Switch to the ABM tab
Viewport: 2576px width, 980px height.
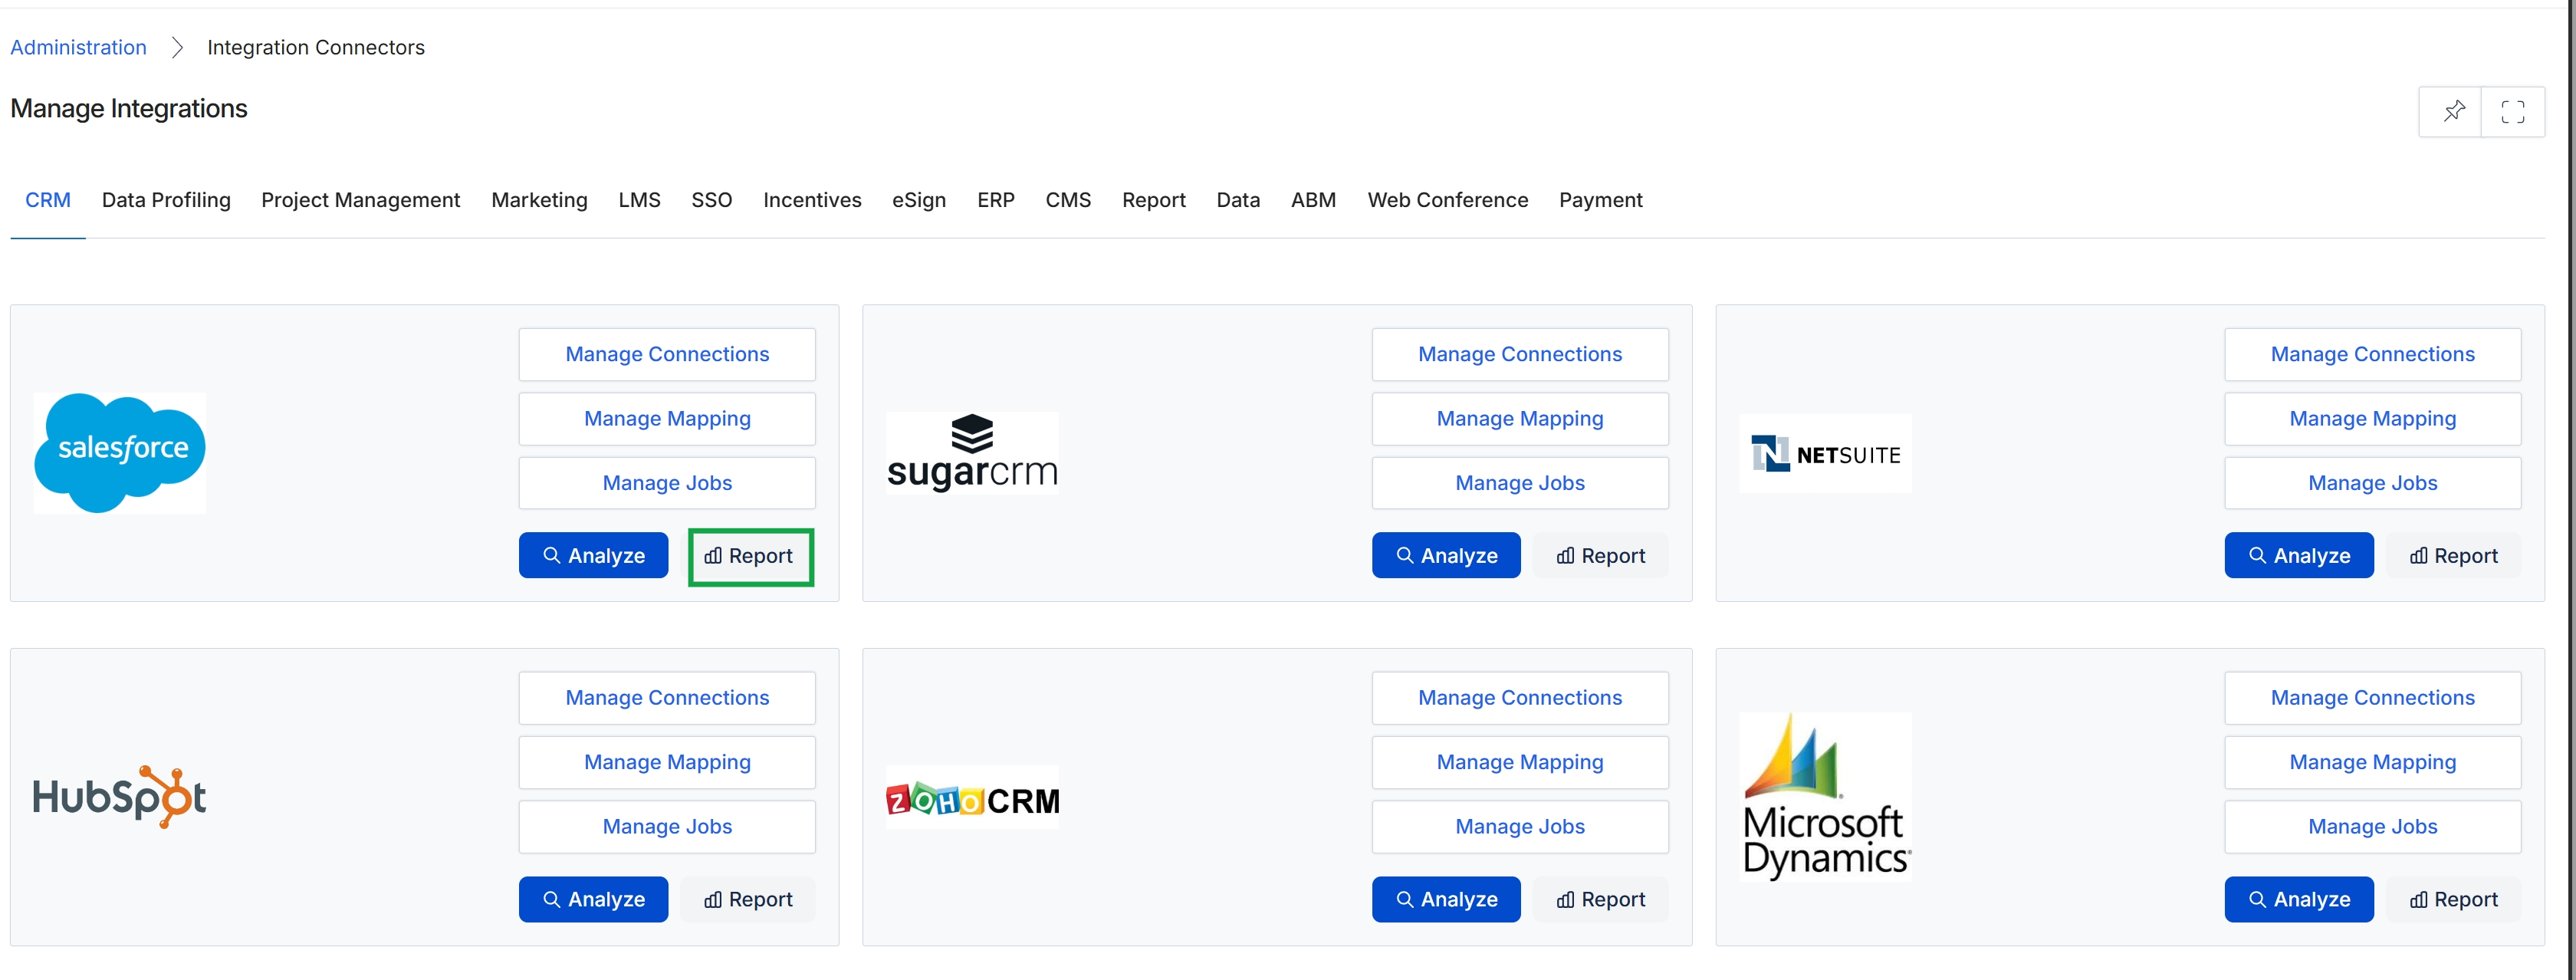click(1313, 200)
